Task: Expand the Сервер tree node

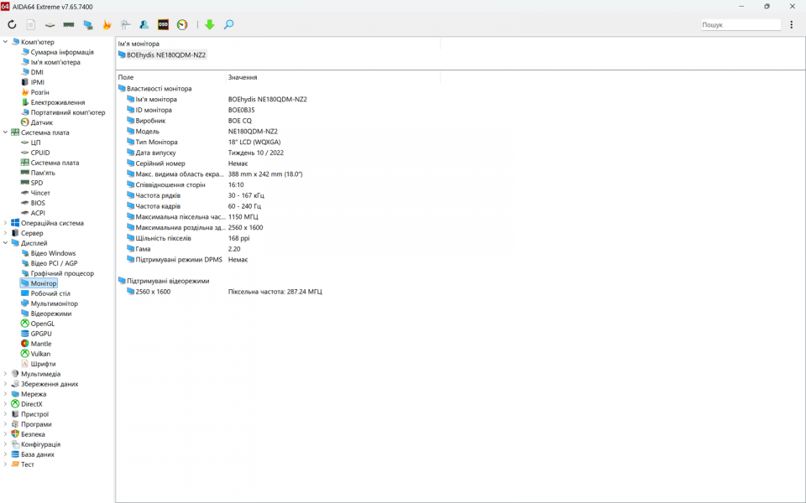Action: [6, 233]
